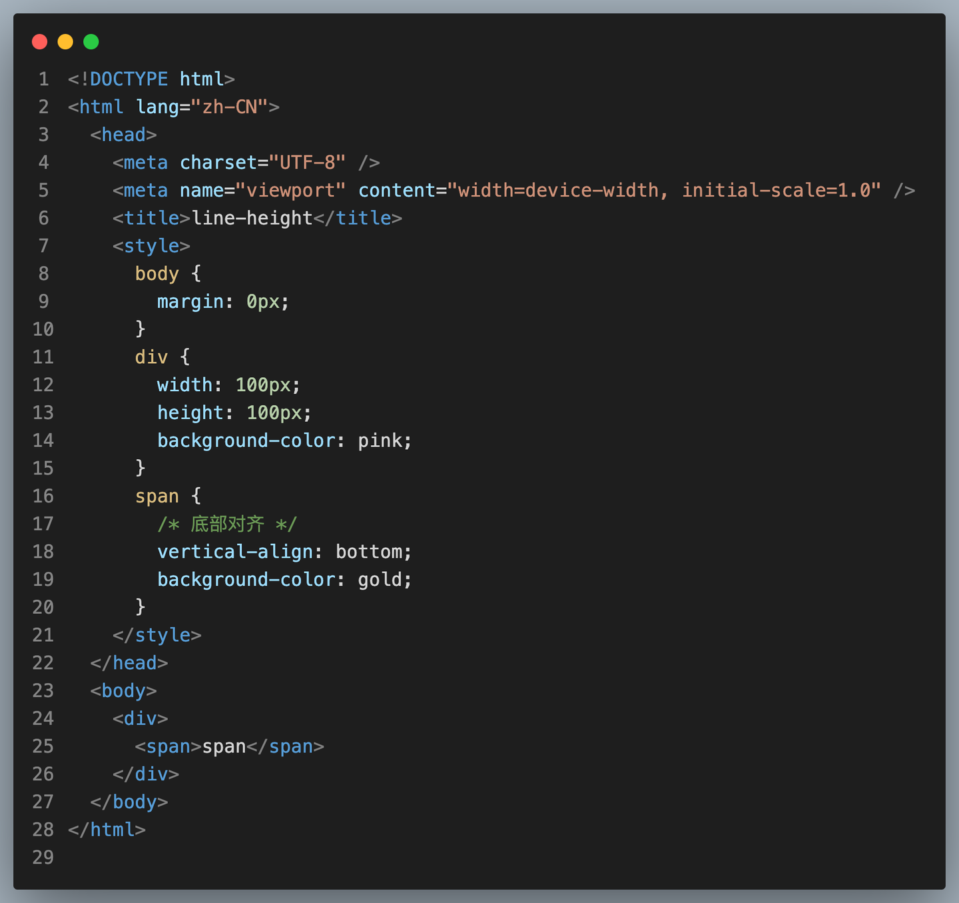Click the vertical-align property name

click(x=235, y=552)
